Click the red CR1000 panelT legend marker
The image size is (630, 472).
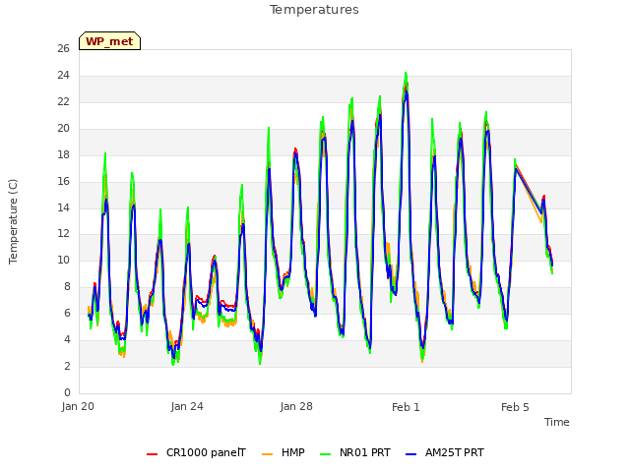click(152, 454)
